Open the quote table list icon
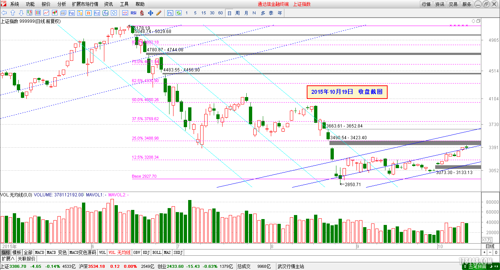Viewport: 500px width, 270px height. click(38, 13)
